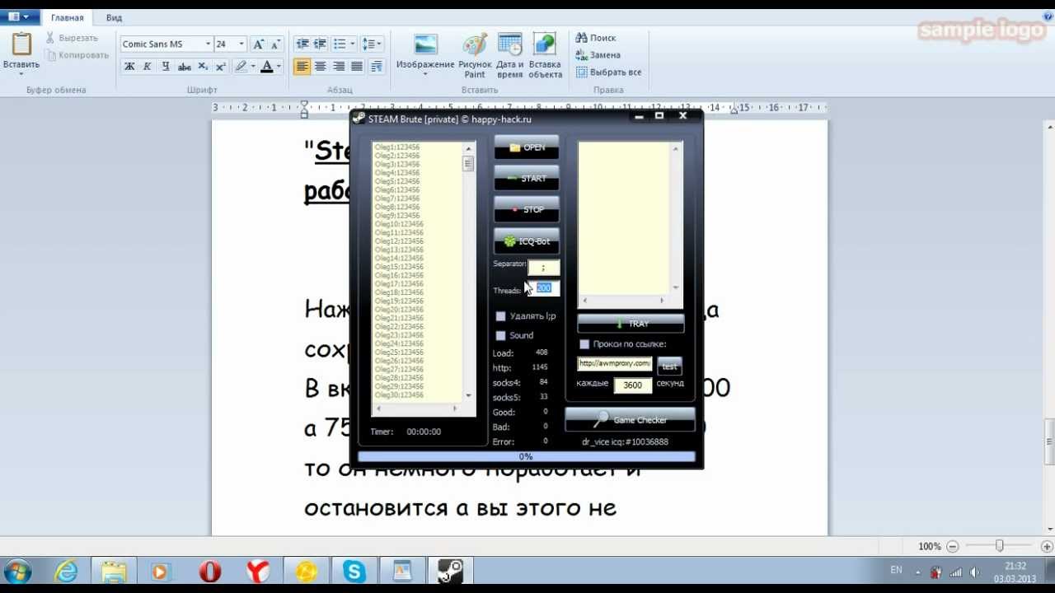This screenshot has width=1055, height=593.
Task: Click Поиск binoculars find command
Action: click(x=596, y=38)
